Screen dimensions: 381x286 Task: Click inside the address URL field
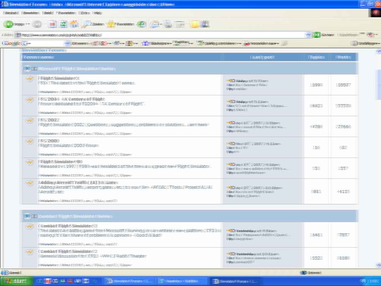click(159, 35)
